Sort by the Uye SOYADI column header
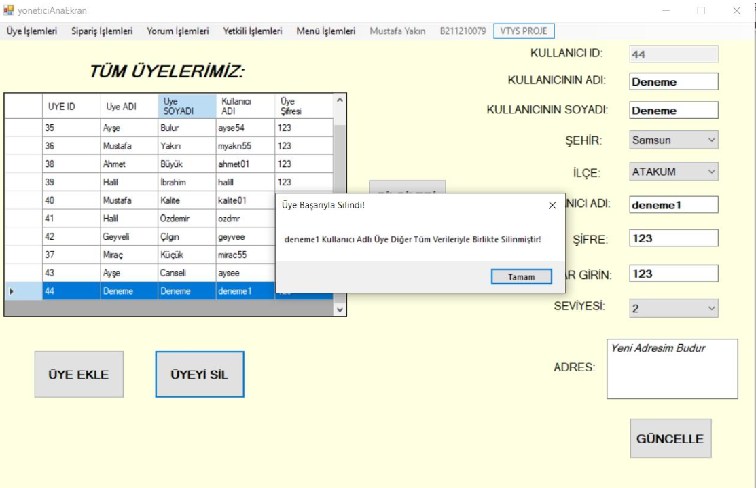 (x=187, y=107)
